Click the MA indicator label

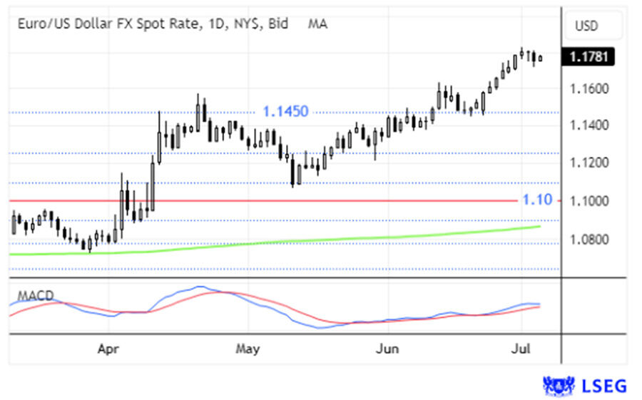(x=317, y=24)
